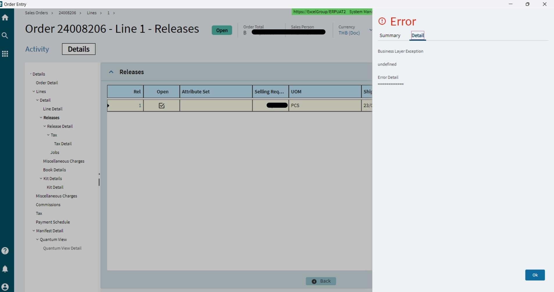
Task: Click the red error alert icon
Action: click(x=382, y=21)
